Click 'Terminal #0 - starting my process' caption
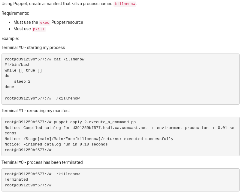Screen dimensions: 242x193 coord(33,47)
